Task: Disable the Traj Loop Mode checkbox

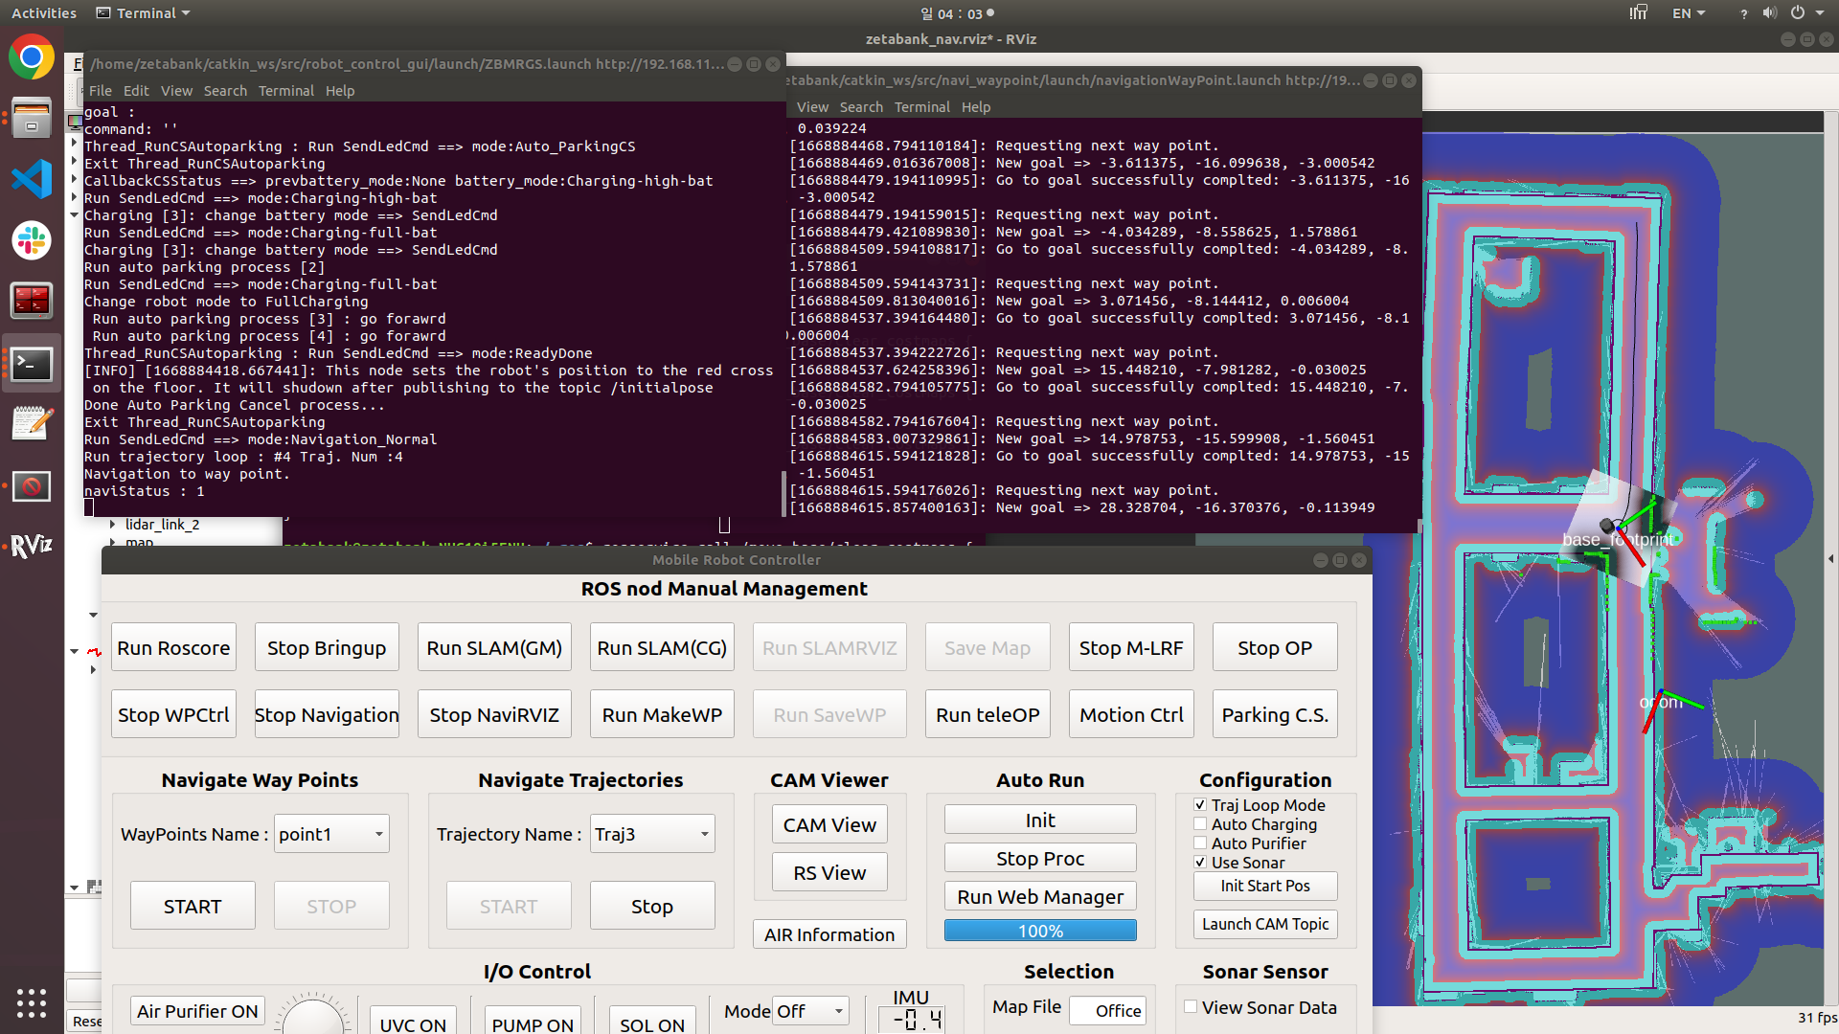Action: coord(1200,805)
